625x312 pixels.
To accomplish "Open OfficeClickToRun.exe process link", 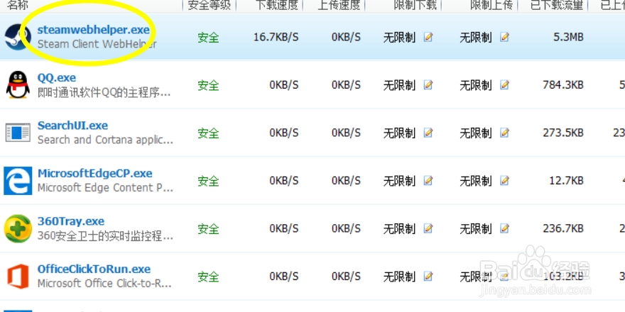I will coord(94,269).
